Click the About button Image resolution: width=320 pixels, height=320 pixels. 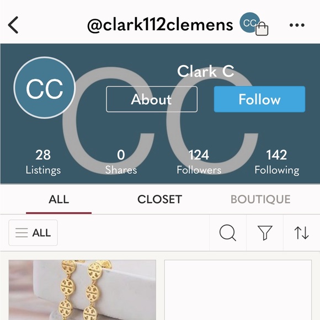(152, 99)
